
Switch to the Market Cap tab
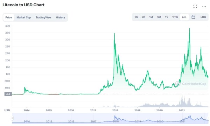24,17
